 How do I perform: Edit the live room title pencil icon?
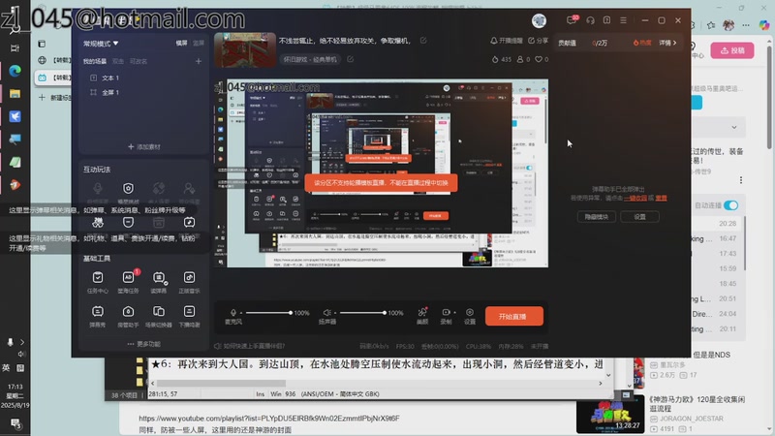click(x=423, y=41)
